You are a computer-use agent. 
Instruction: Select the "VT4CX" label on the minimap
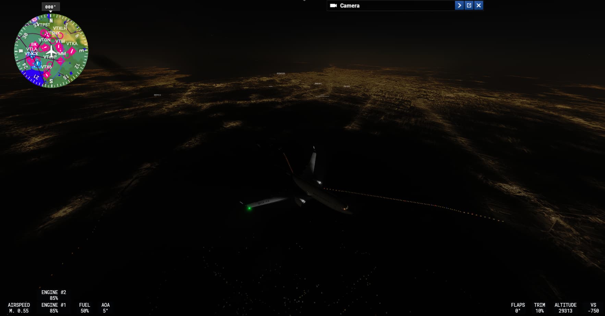pos(31,53)
